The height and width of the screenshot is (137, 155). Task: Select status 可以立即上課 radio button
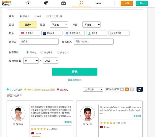click(x=47, y=16)
